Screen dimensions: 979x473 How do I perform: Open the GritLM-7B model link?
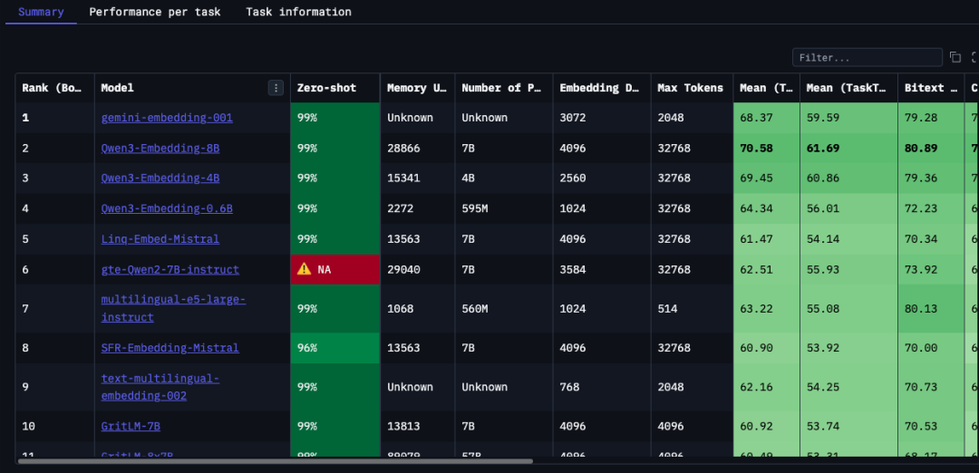pos(131,426)
